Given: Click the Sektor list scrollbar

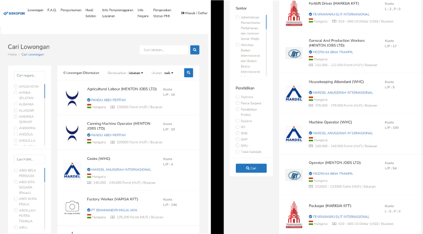Looking at the screenshot, I should click(x=266, y=22).
